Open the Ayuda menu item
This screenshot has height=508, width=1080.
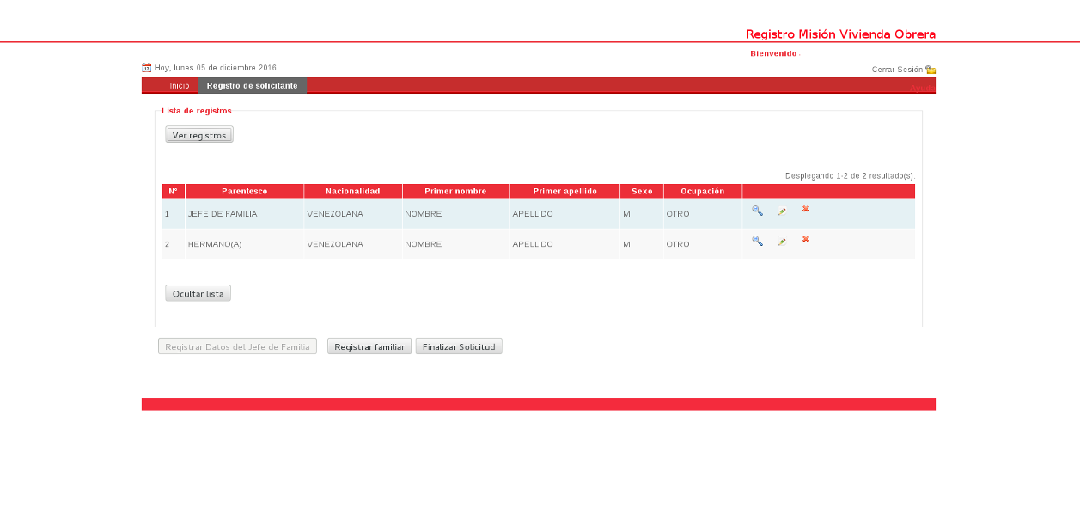click(922, 88)
